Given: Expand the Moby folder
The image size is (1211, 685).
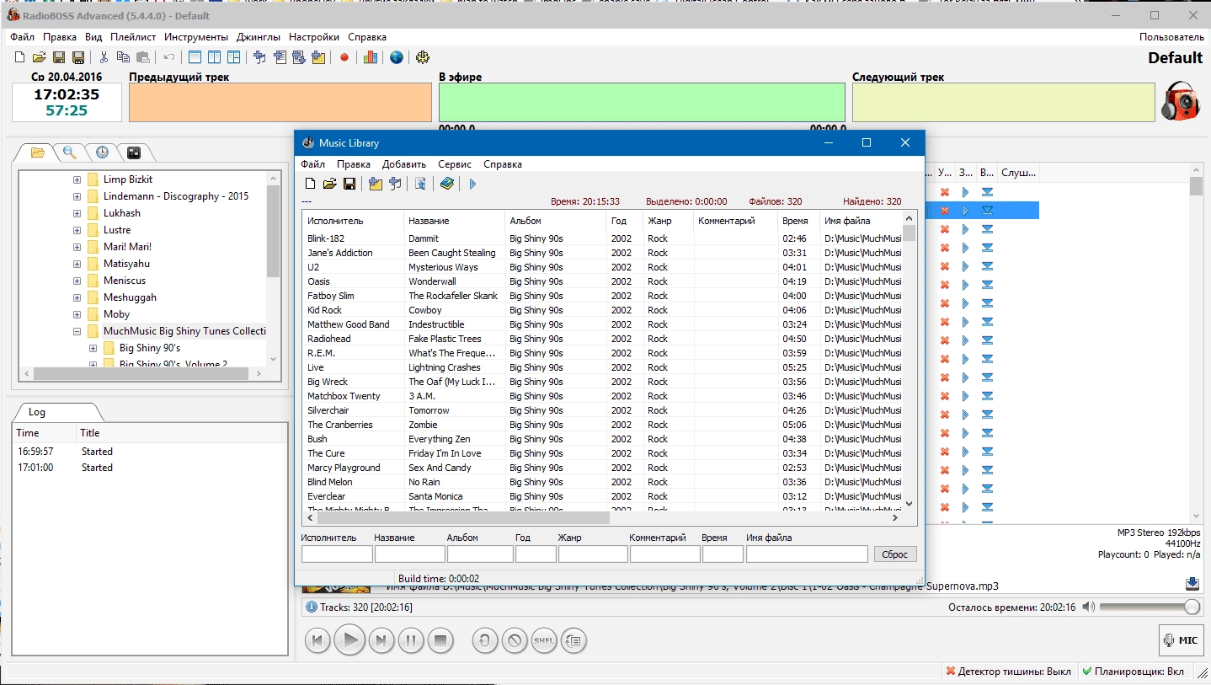Looking at the screenshot, I should (77, 314).
